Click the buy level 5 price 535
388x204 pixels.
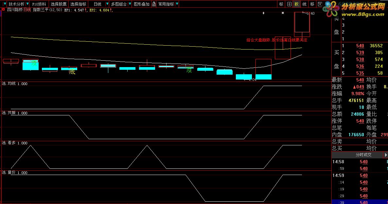pyautogui.click(x=360, y=73)
